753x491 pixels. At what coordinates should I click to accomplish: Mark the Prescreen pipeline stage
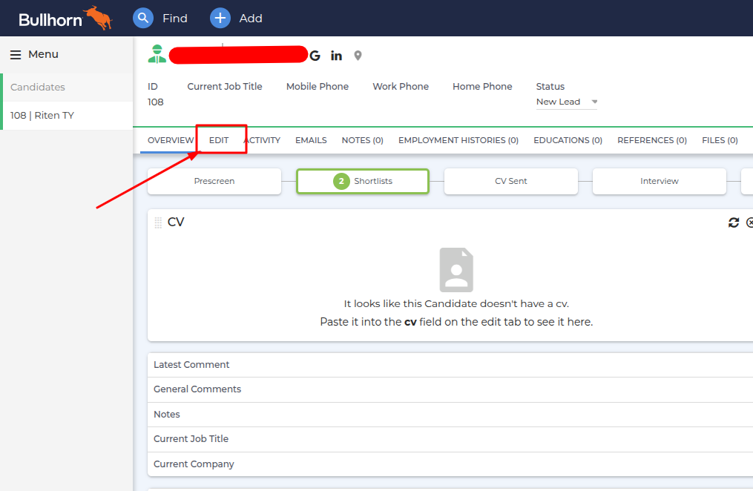214,180
